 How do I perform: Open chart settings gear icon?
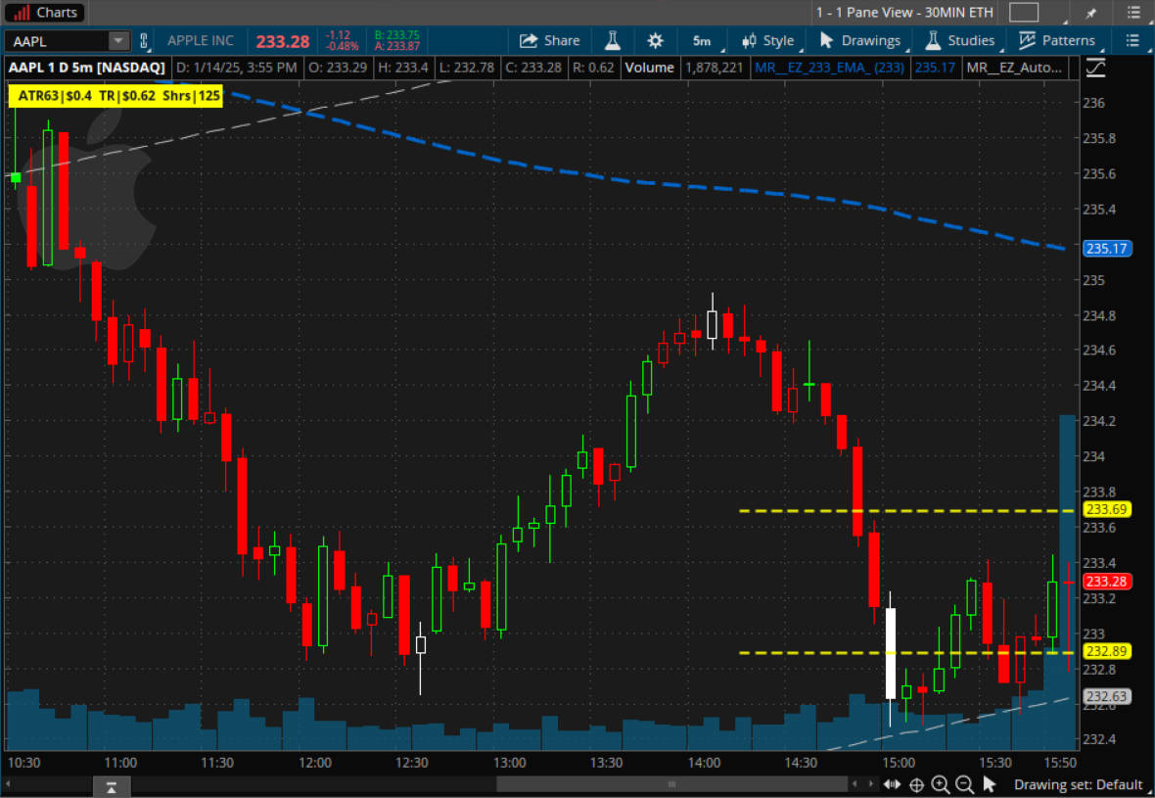655,40
